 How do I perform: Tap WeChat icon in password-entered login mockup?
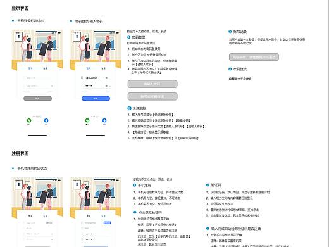click(87, 120)
